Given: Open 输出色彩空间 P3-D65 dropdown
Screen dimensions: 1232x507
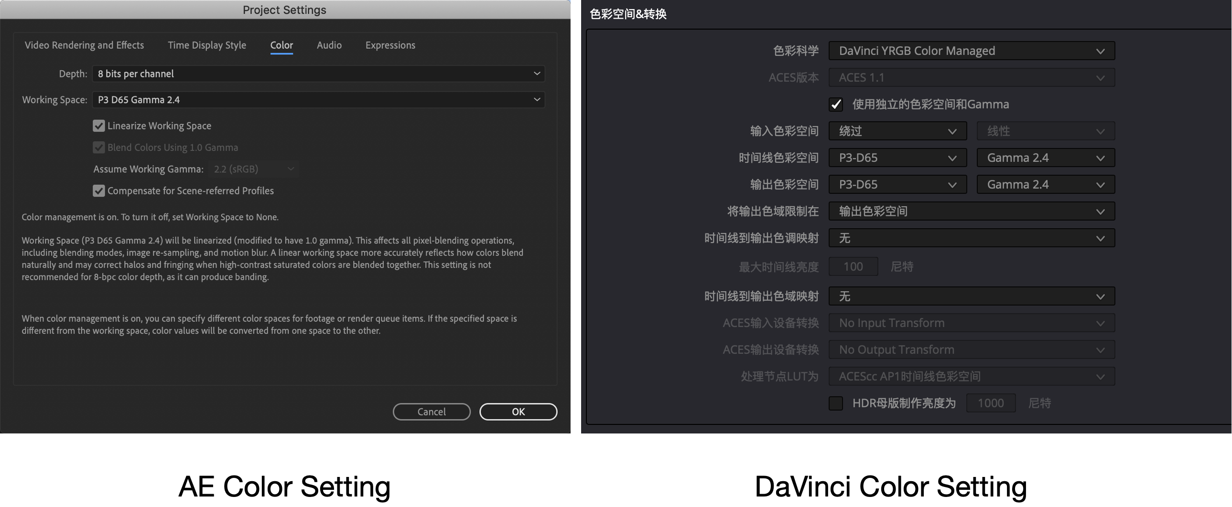Looking at the screenshot, I should tap(897, 184).
